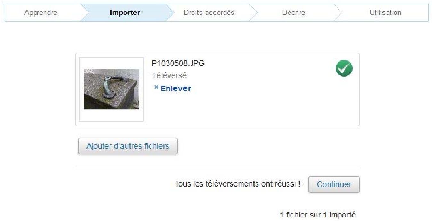The height and width of the screenshot is (221, 432).
Task: Go to the Apprendre step
Action: [x=41, y=13]
